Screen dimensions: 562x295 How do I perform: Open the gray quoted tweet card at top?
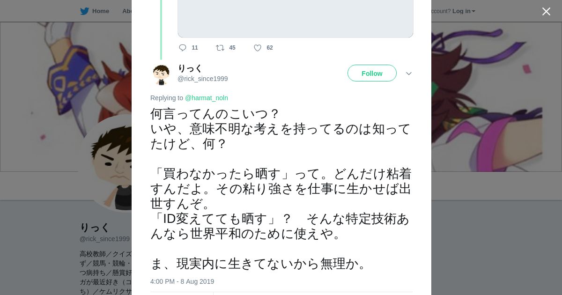pyautogui.click(x=296, y=19)
